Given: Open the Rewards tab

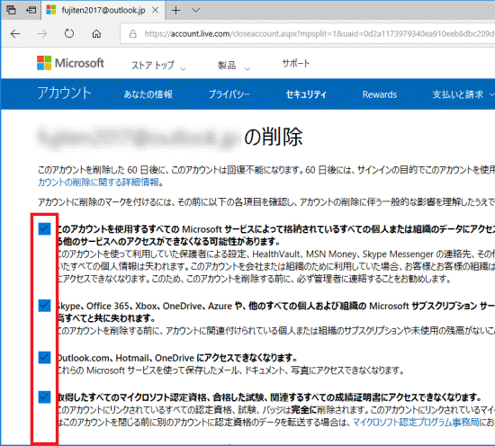Looking at the screenshot, I should (380, 94).
